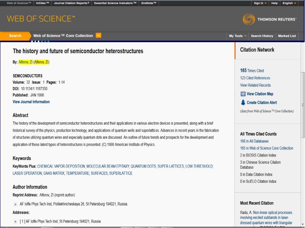Click the Alferov, ZI link in parentheses
This screenshot has width=305, height=228.
click(x=41, y=62)
